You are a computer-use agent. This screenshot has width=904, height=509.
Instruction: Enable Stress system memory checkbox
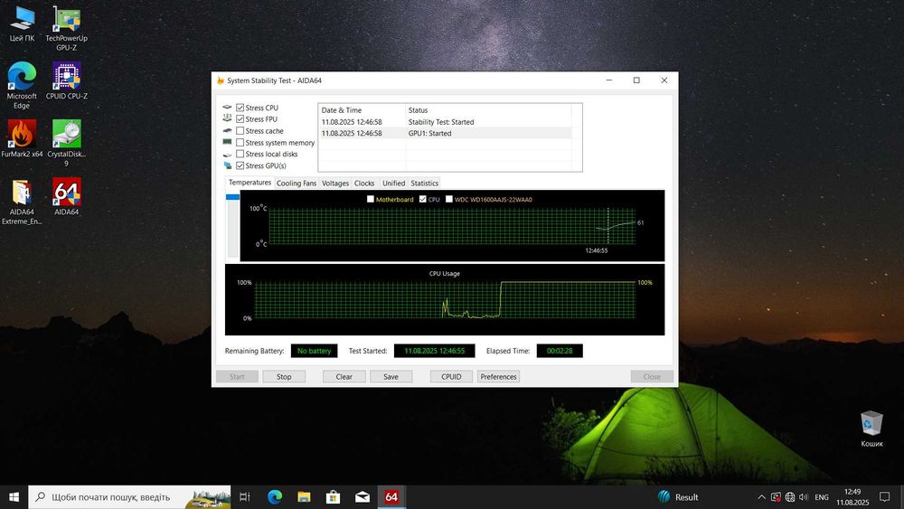pyautogui.click(x=240, y=142)
